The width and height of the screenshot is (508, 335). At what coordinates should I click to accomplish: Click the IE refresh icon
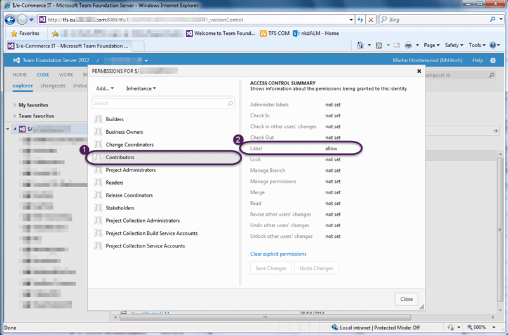(360, 20)
